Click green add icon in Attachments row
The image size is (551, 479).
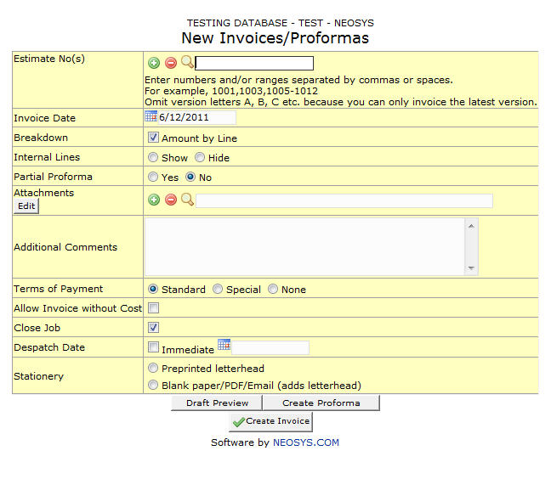pos(154,200)
